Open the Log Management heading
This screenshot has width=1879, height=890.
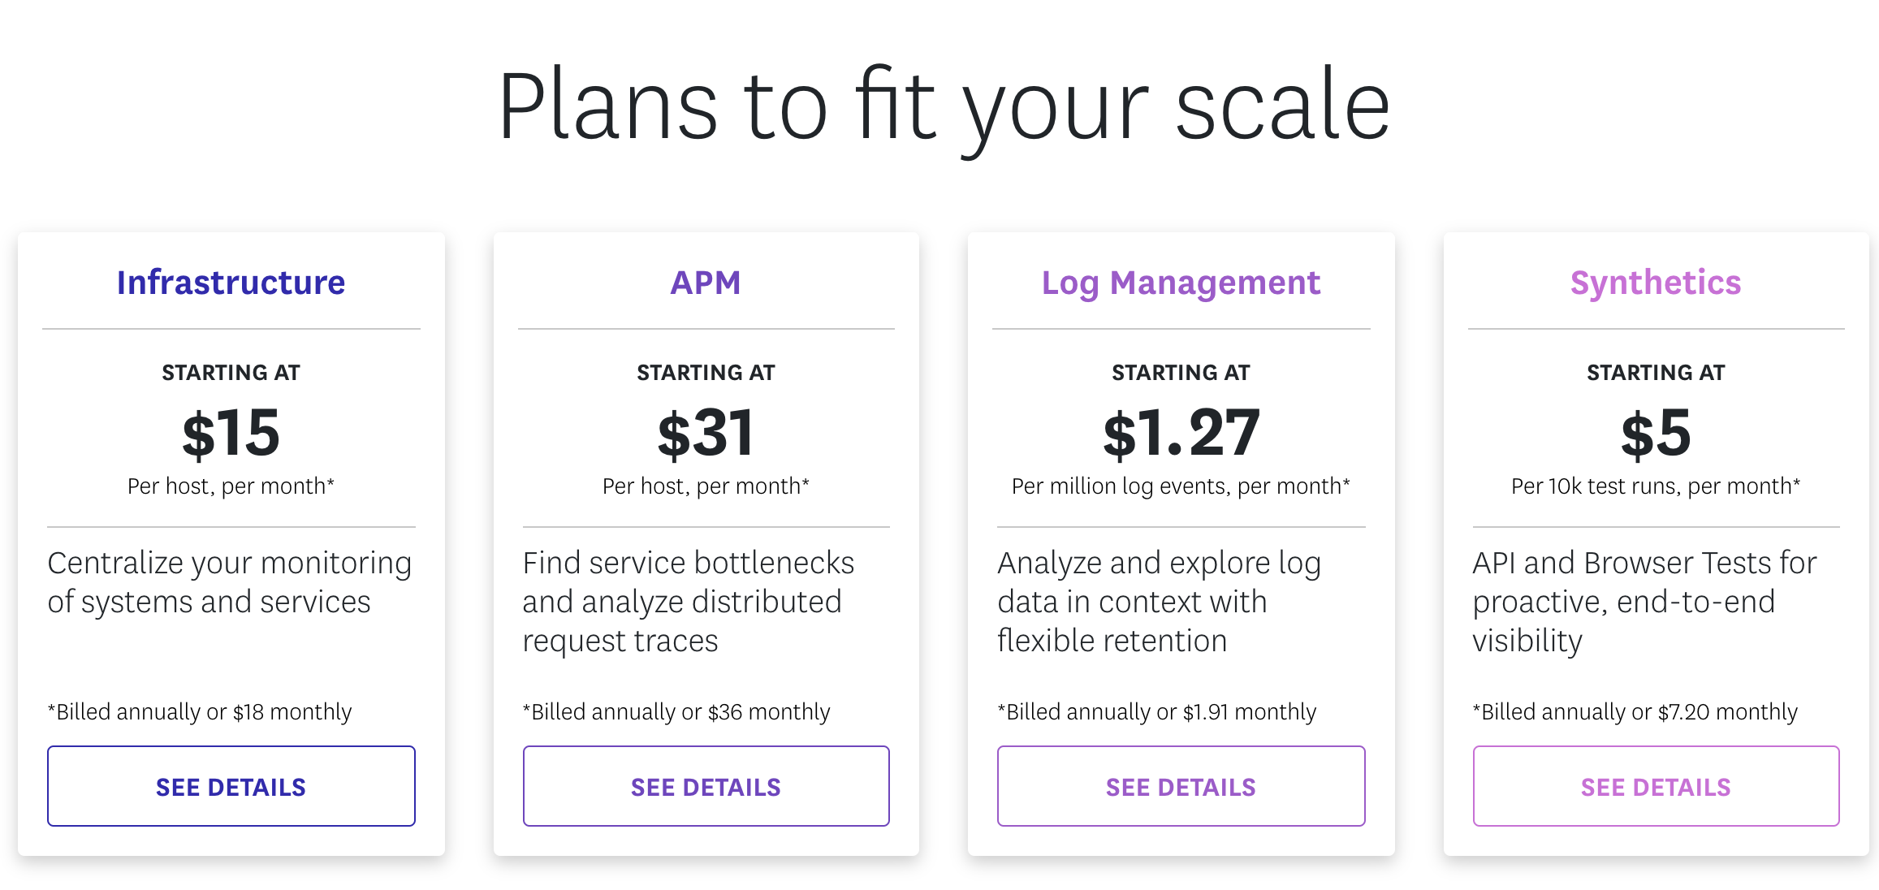coord(1181,284)
